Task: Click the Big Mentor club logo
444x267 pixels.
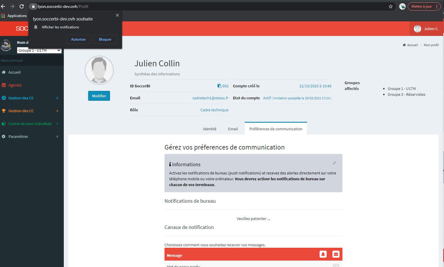Action: point(6,46)
